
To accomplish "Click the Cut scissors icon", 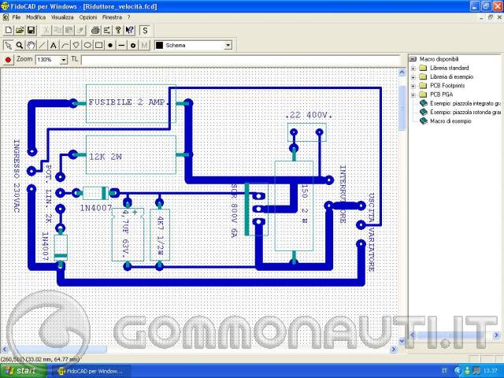I will tap(46, 30).
